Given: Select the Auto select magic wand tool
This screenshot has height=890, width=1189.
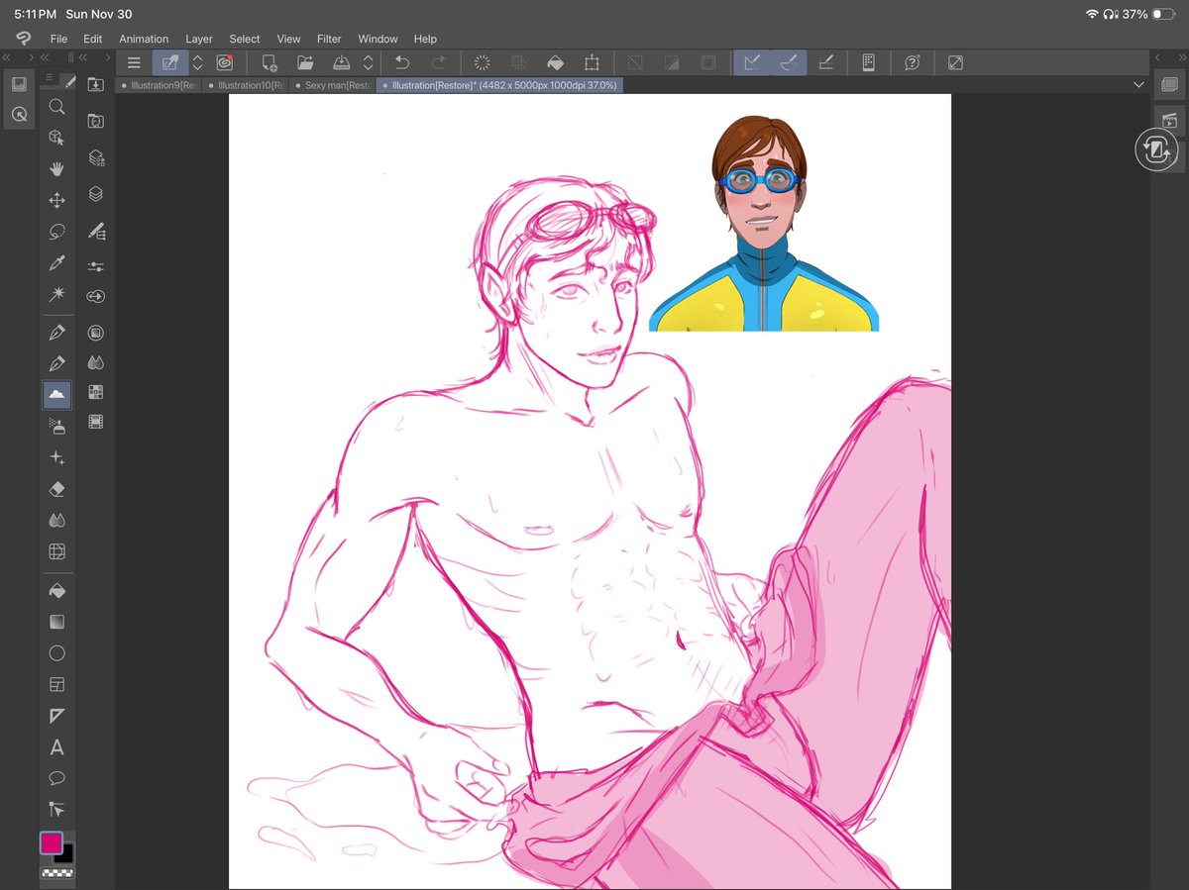Looking at the screenshot, I should [x=56, y=295].
